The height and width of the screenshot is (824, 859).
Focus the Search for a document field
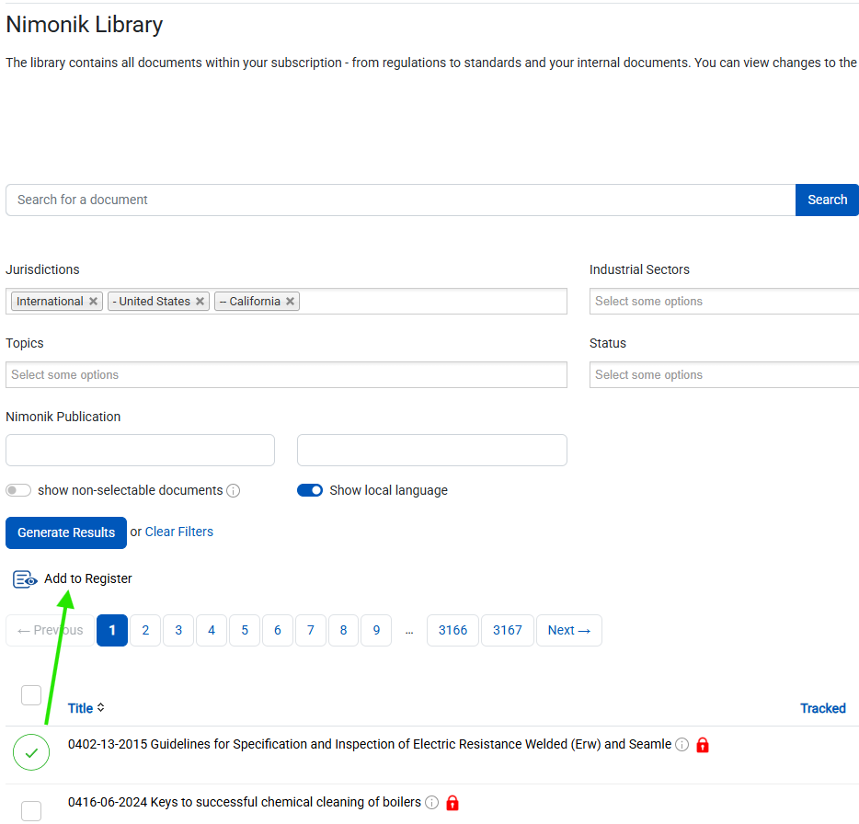tap(400, 200)
